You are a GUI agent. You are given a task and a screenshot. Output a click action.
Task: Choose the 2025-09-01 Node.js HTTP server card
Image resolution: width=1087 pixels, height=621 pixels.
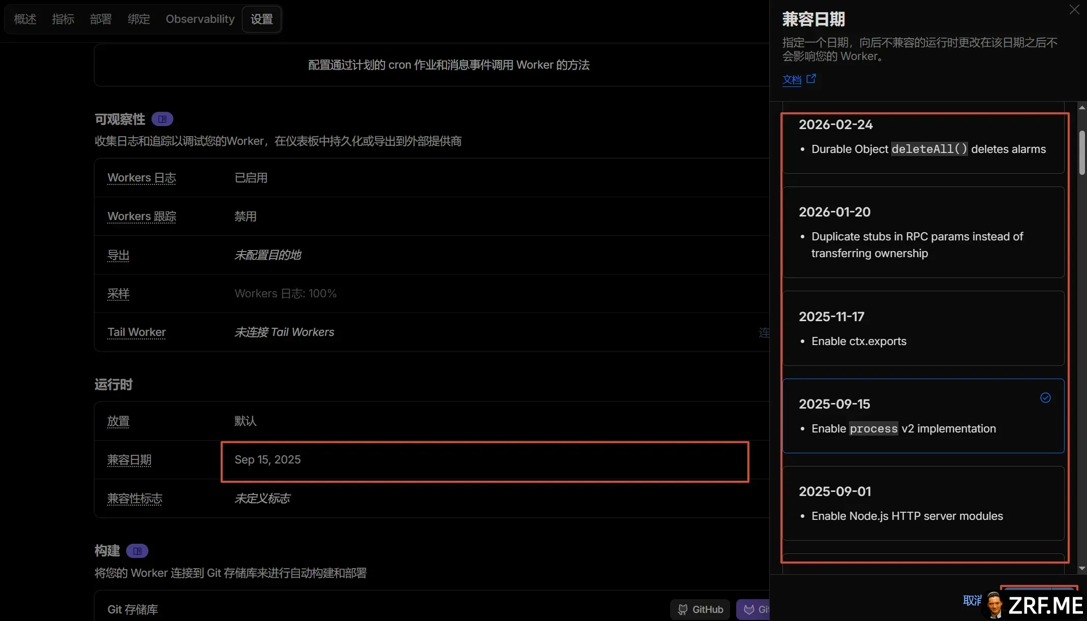[923, 503]
